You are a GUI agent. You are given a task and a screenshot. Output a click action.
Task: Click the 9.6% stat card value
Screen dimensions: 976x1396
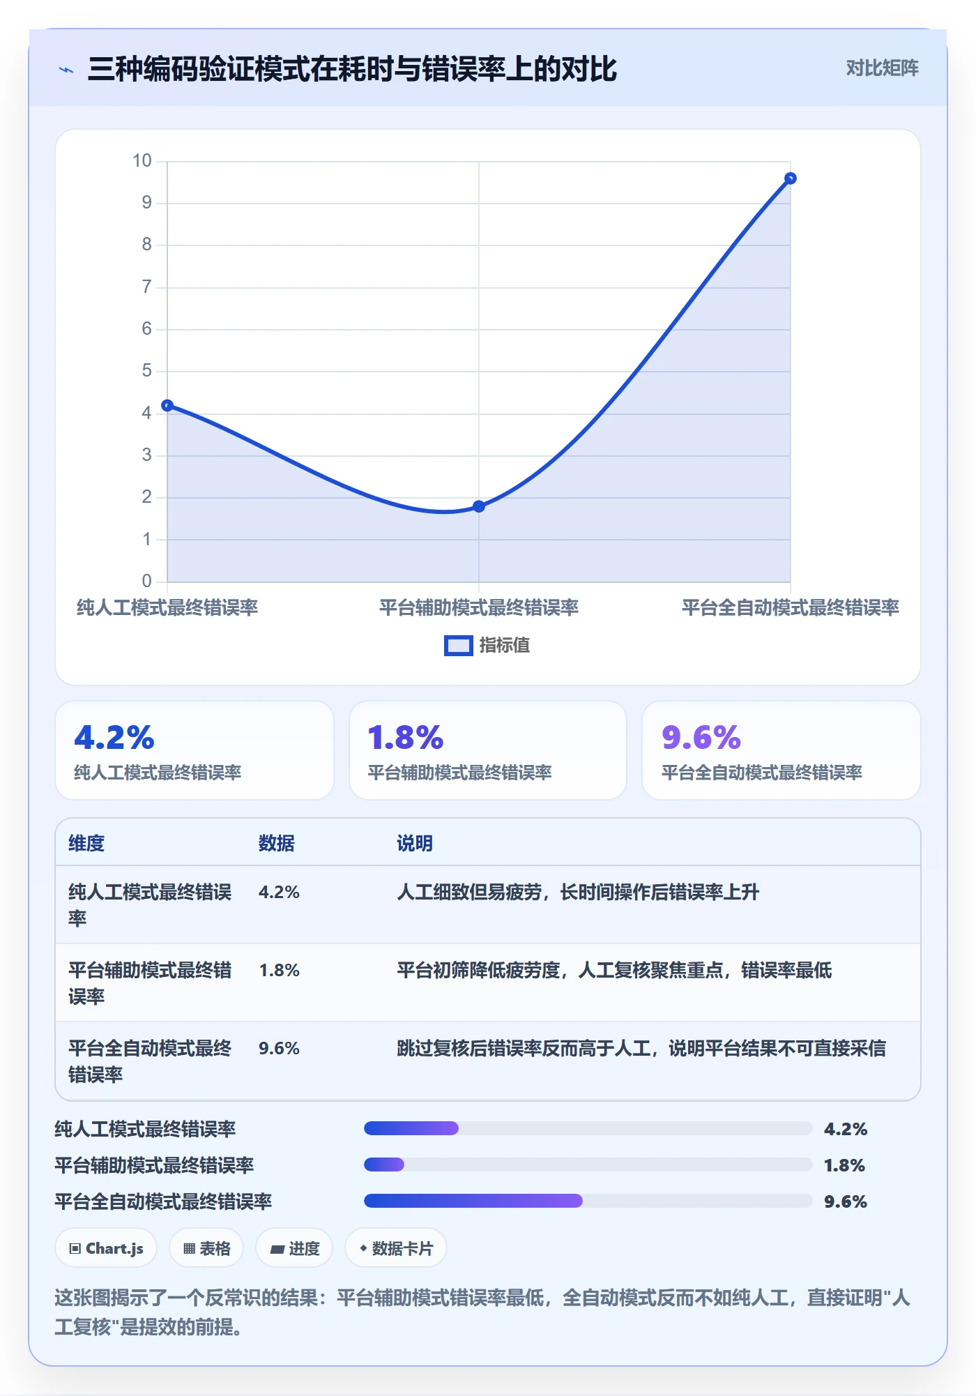[701, 738]
